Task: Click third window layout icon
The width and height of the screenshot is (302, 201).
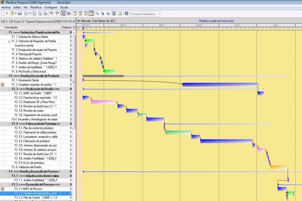Action: 86,14
